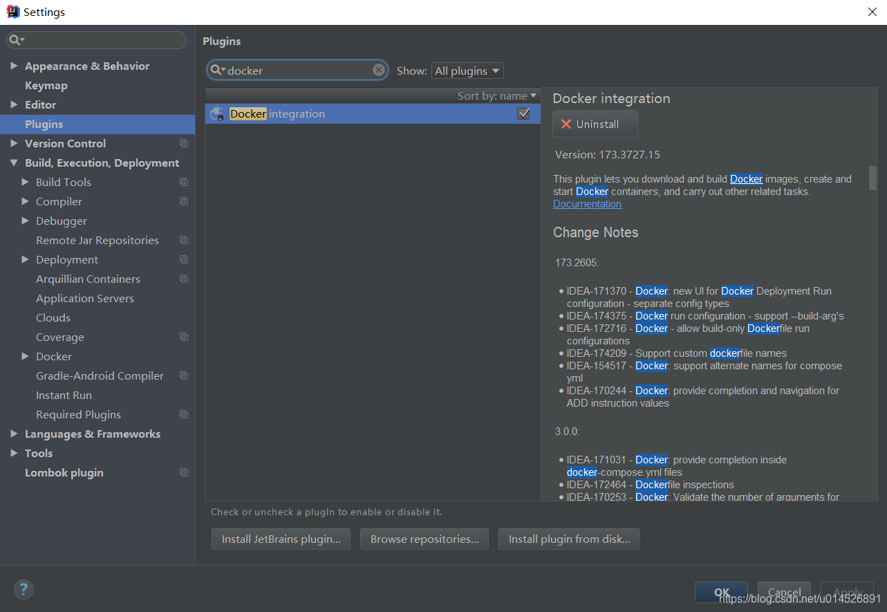
Task: Open Application Servers settings
Action: tap(85, 298)
